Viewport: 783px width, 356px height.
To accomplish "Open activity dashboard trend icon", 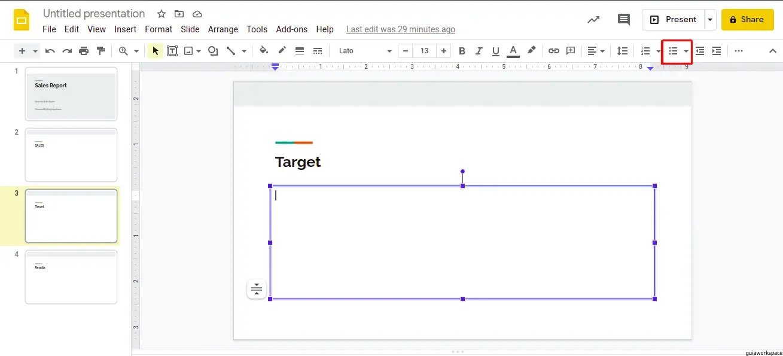I will [593, 20].
